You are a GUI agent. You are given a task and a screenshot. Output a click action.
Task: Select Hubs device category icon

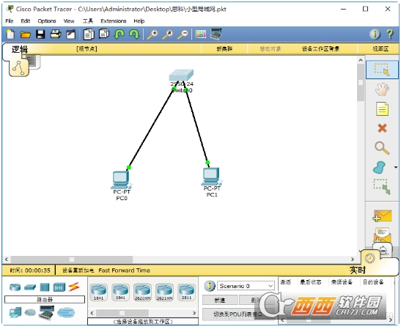point(45,287)
